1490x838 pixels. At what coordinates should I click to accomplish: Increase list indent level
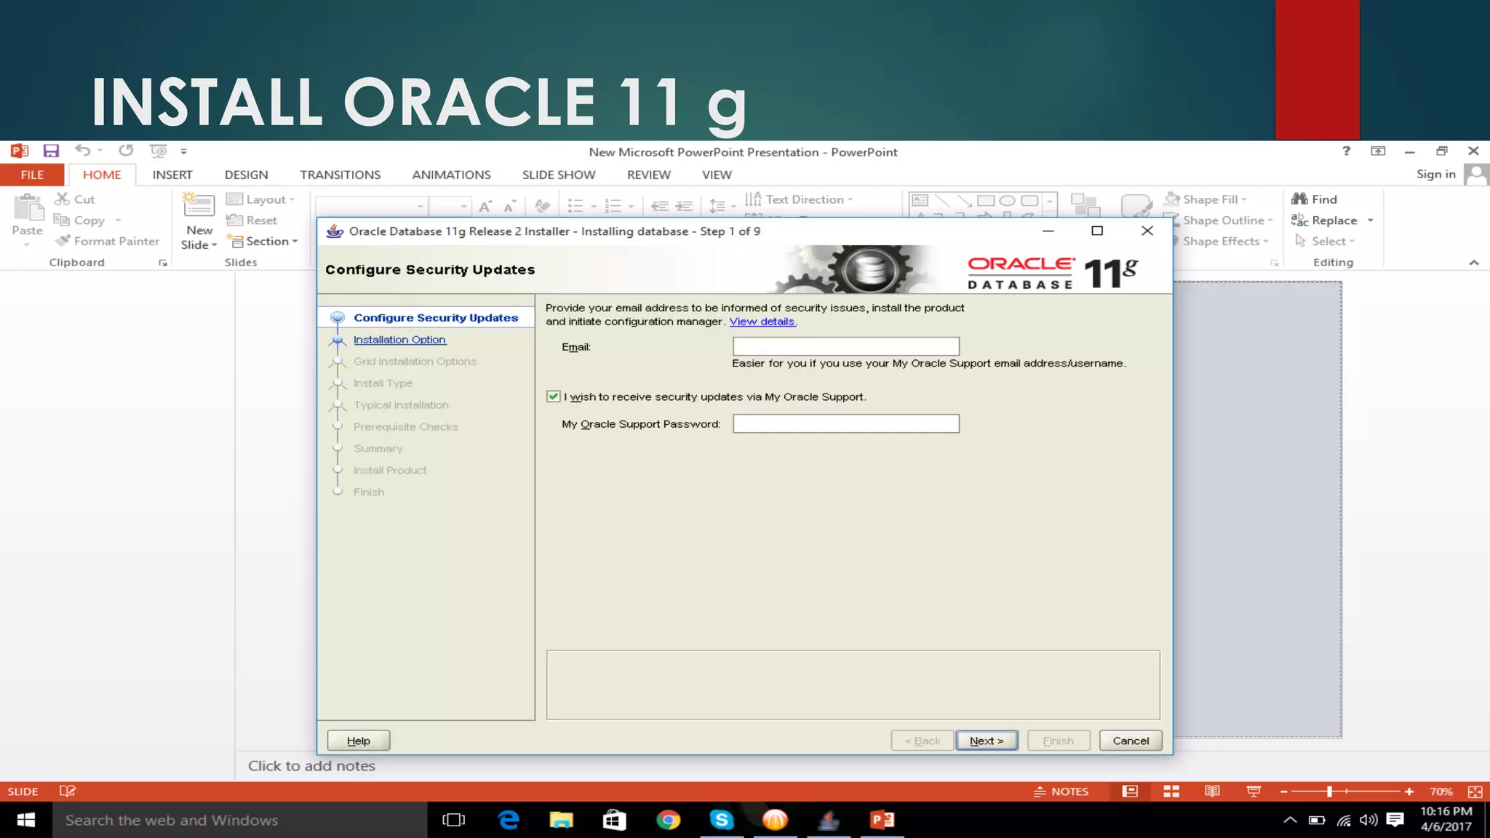pyautogui.click(x=685, y=206)
